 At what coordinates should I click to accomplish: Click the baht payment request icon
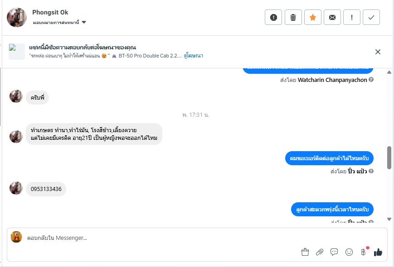[x=363, y=252]
